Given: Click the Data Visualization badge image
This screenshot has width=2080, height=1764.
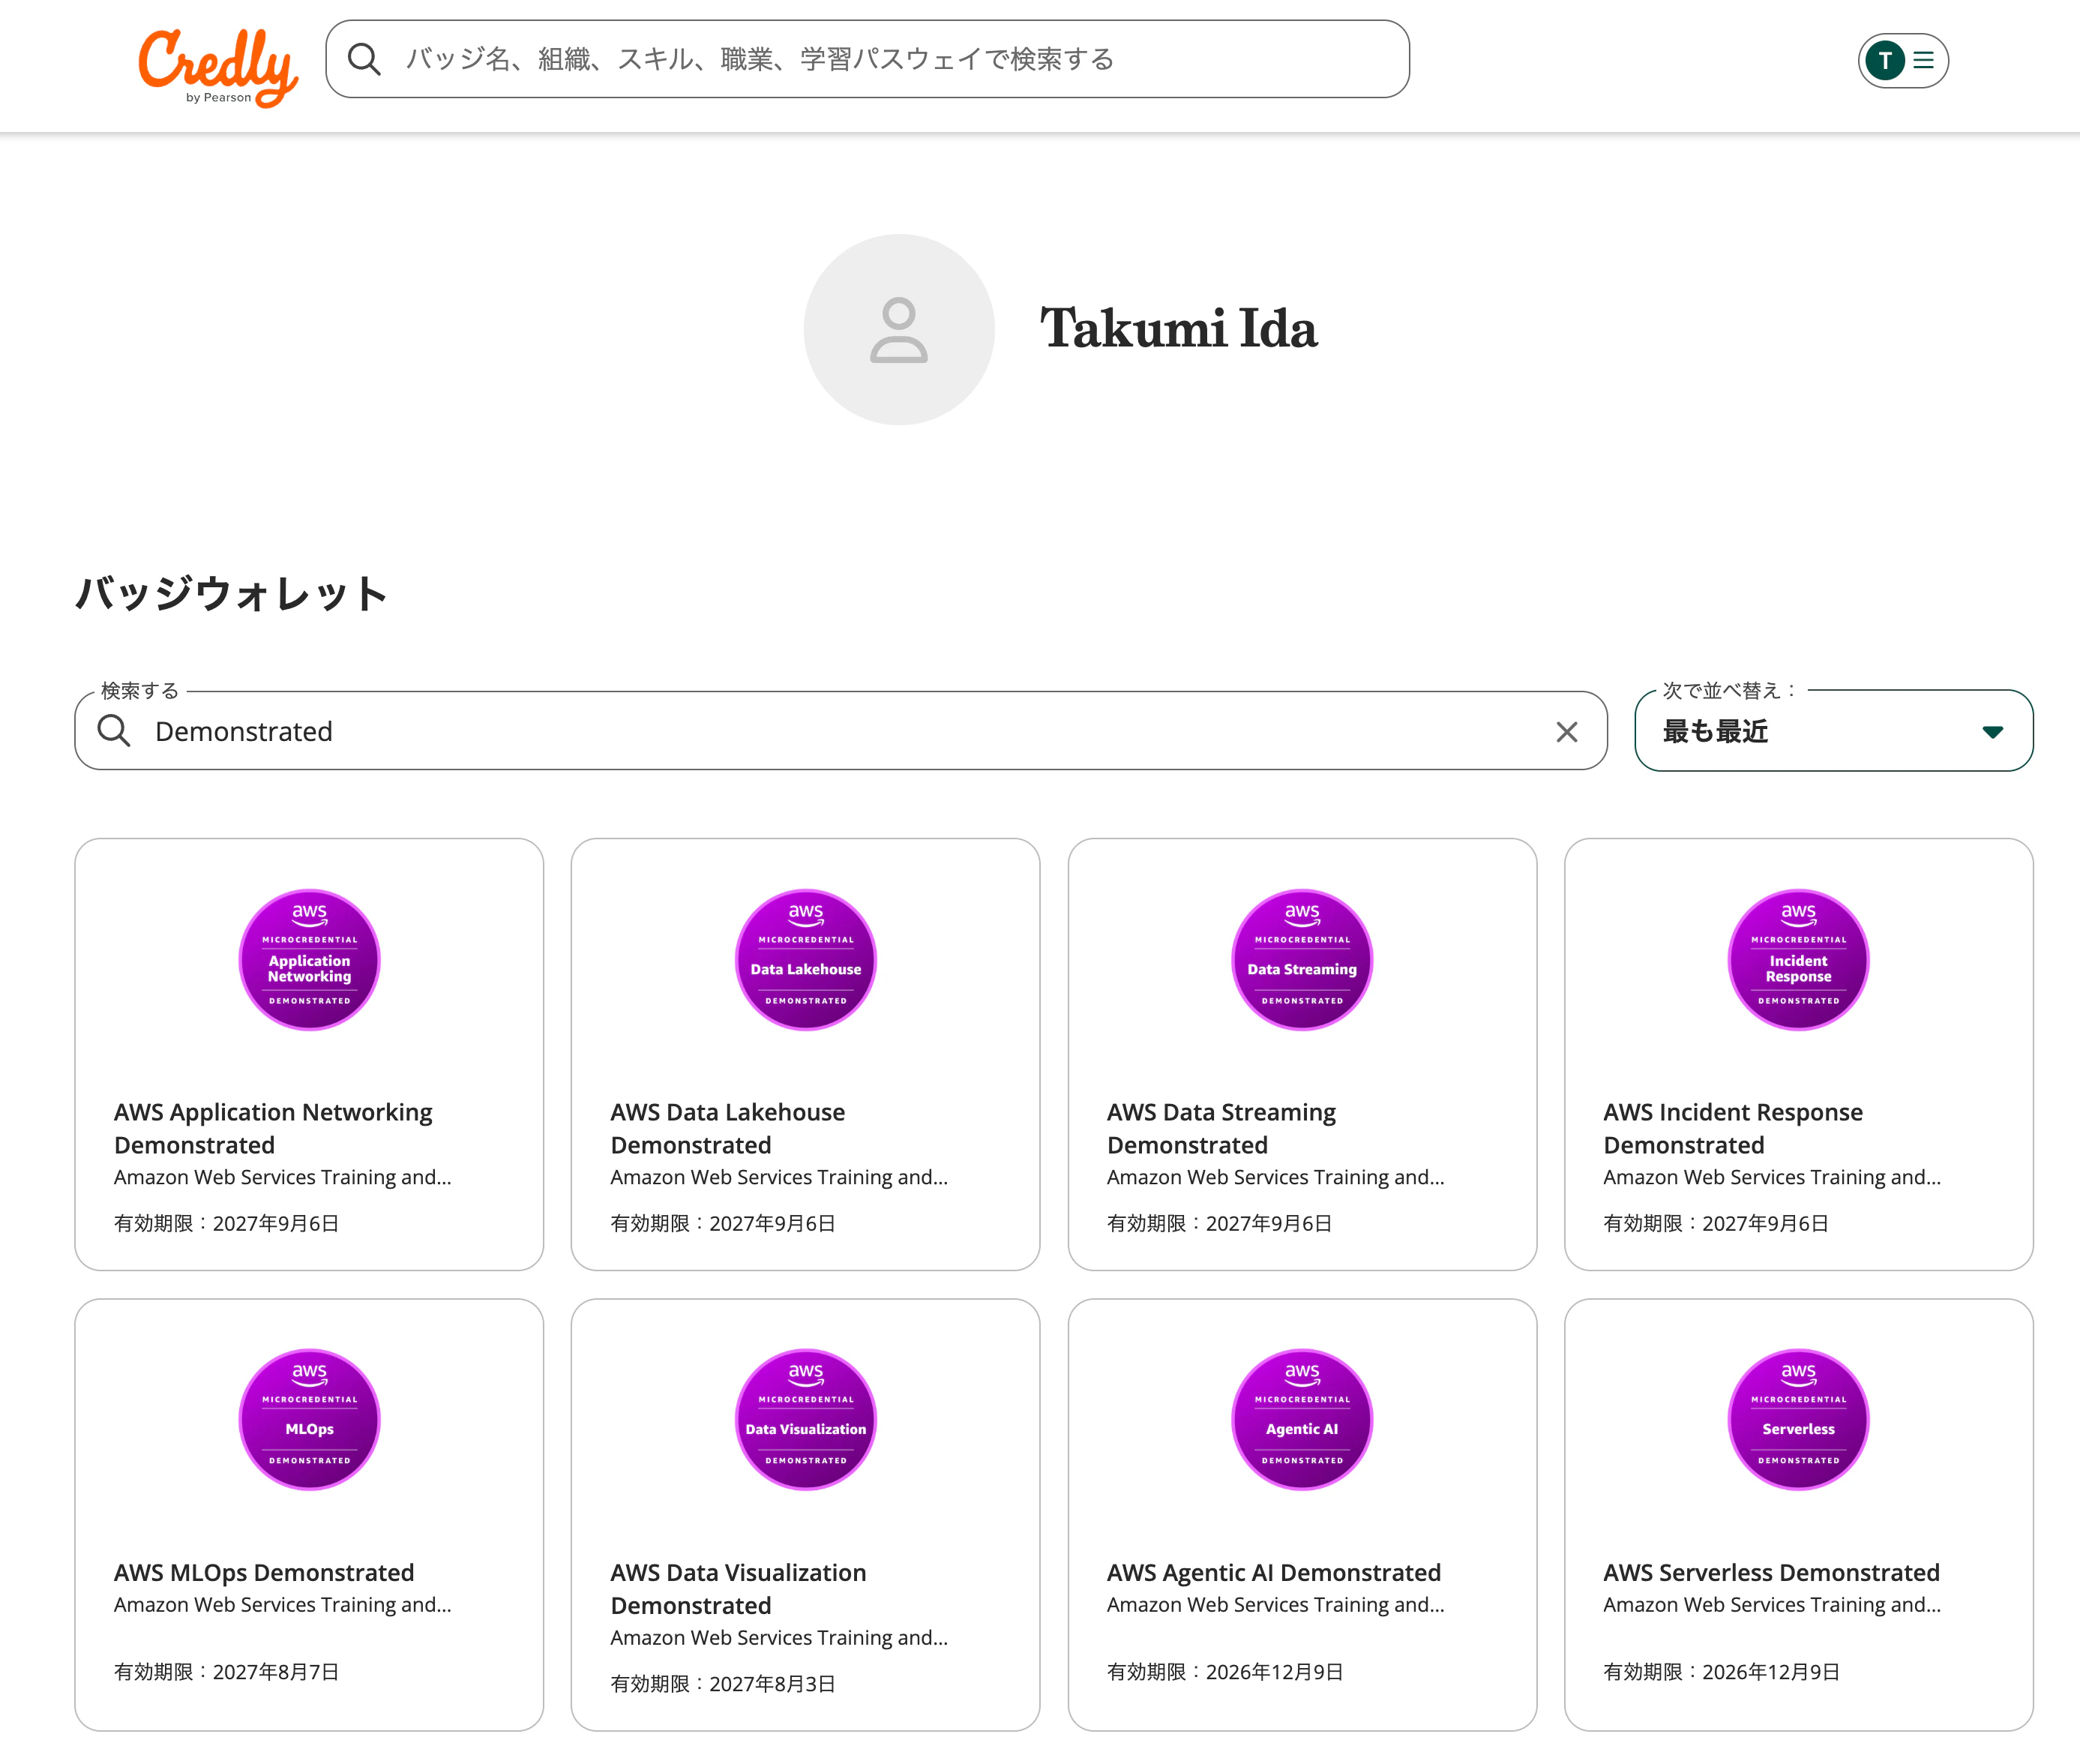Looking at the screenshot, I should [805, 1419].
